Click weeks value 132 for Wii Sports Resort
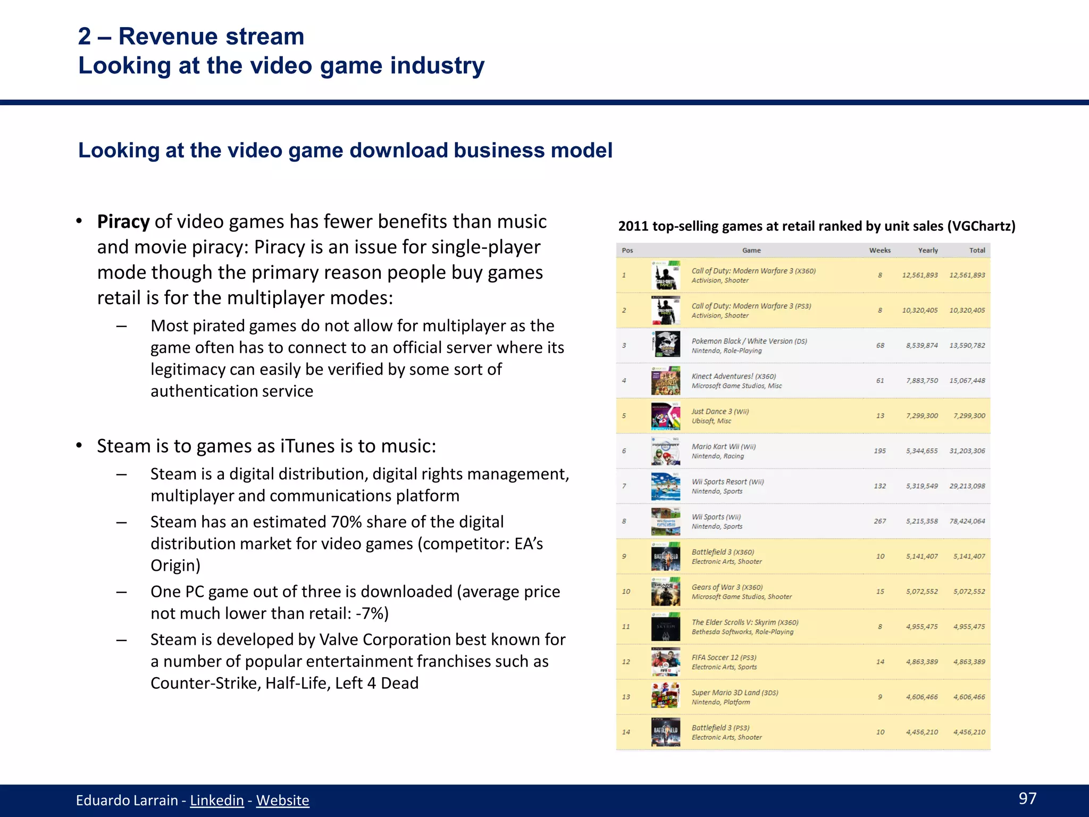1089x817 pixels. point(880,486)
